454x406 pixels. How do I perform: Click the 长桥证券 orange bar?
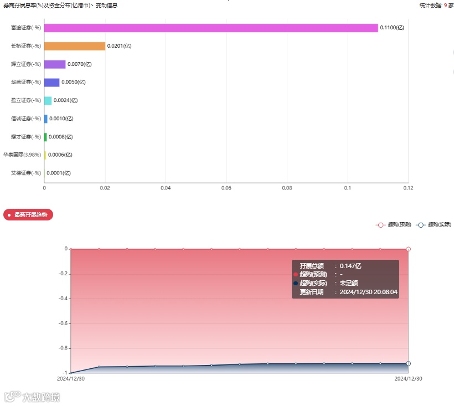[75, 46]
